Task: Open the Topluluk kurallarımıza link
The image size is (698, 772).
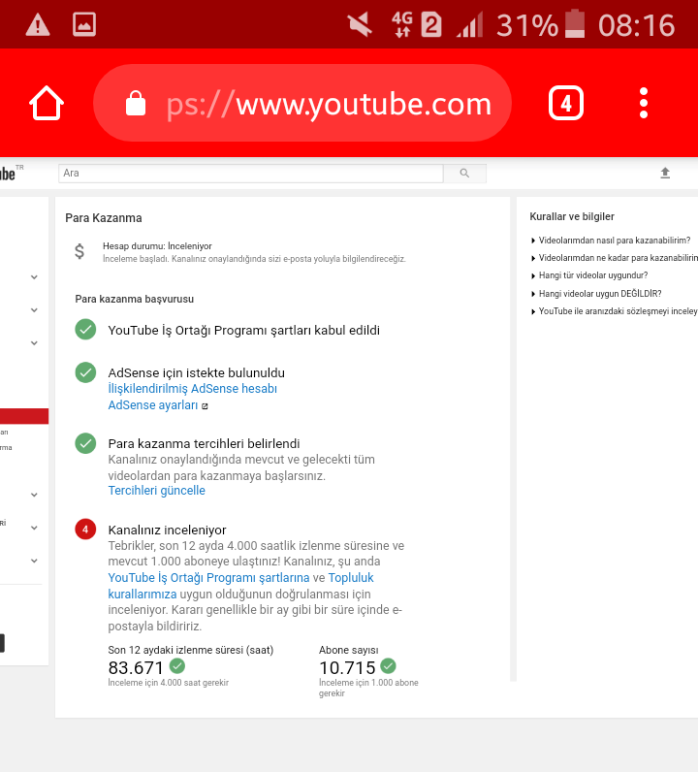Action: tap(351, 577)
